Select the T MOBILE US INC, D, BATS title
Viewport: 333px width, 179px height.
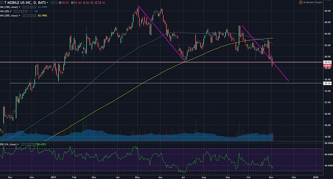pos(25,3)
